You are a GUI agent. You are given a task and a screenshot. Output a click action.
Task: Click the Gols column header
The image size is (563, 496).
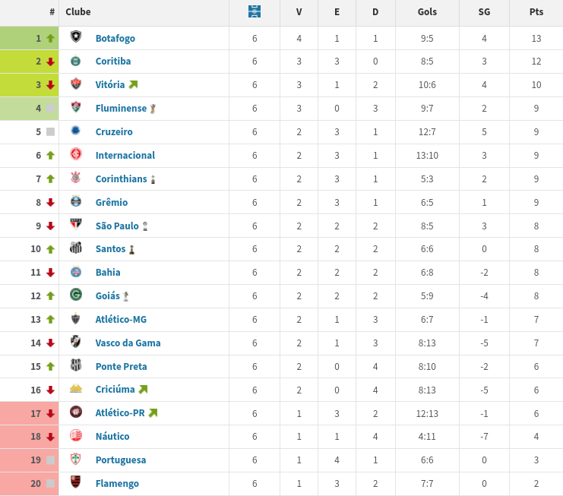[x=427, y=12]
